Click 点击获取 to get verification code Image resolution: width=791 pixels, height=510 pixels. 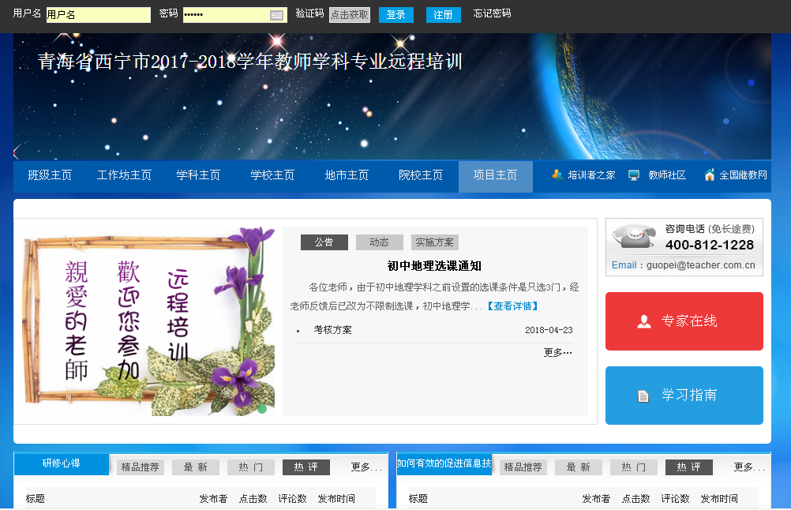pos(349,15)
